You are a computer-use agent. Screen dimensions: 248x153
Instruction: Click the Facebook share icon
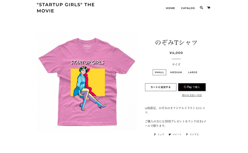tap(155, 134)
